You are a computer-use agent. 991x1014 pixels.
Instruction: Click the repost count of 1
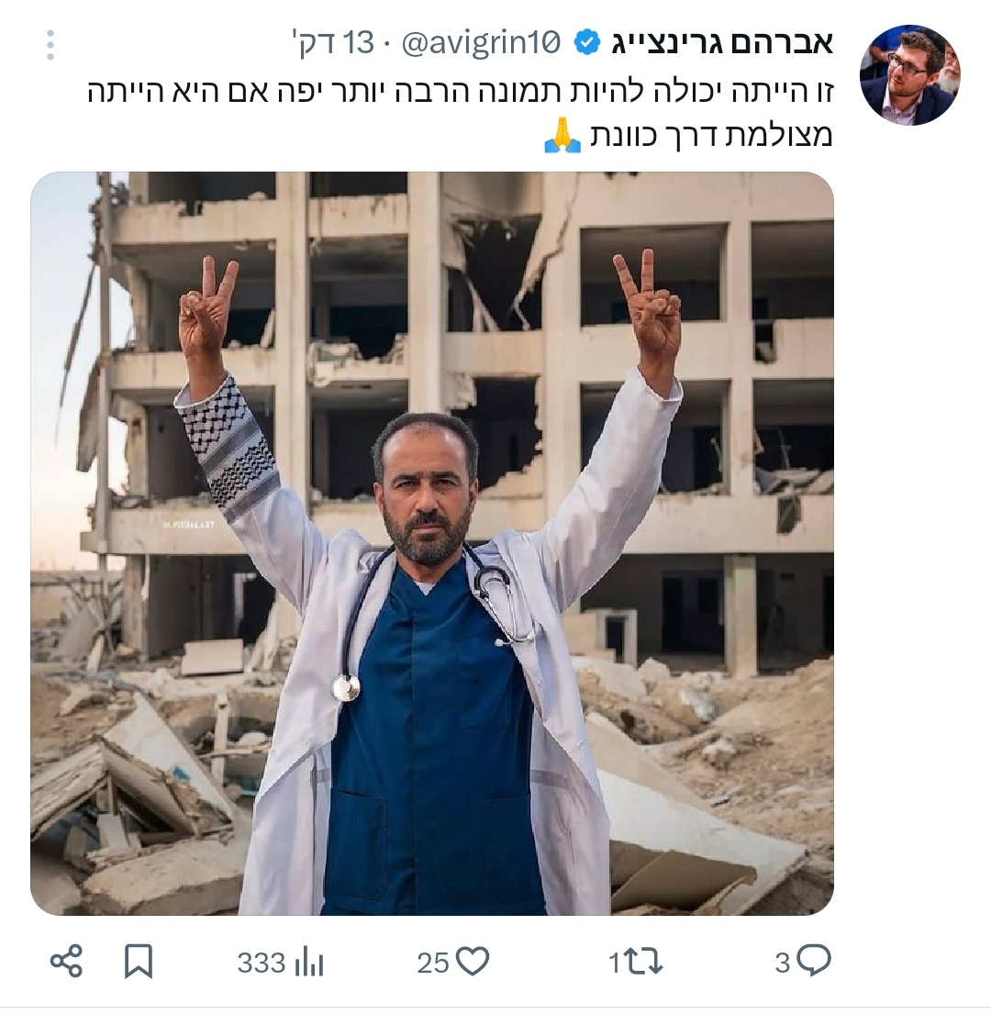[615, 964]
